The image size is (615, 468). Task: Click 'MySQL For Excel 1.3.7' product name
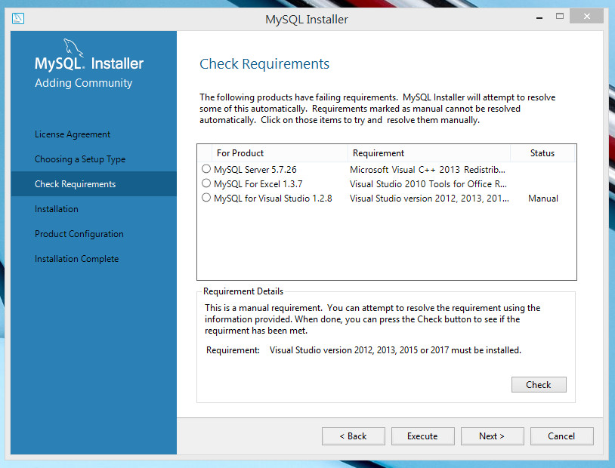[x=258, y=184]
